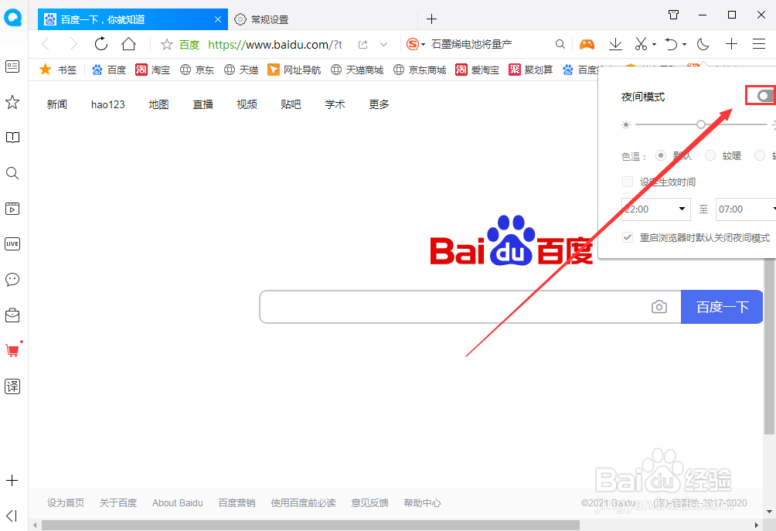Click the forward navigation arrow
Image resolution: width=776 pixels, height=531 pixels.
click(73, 44)
